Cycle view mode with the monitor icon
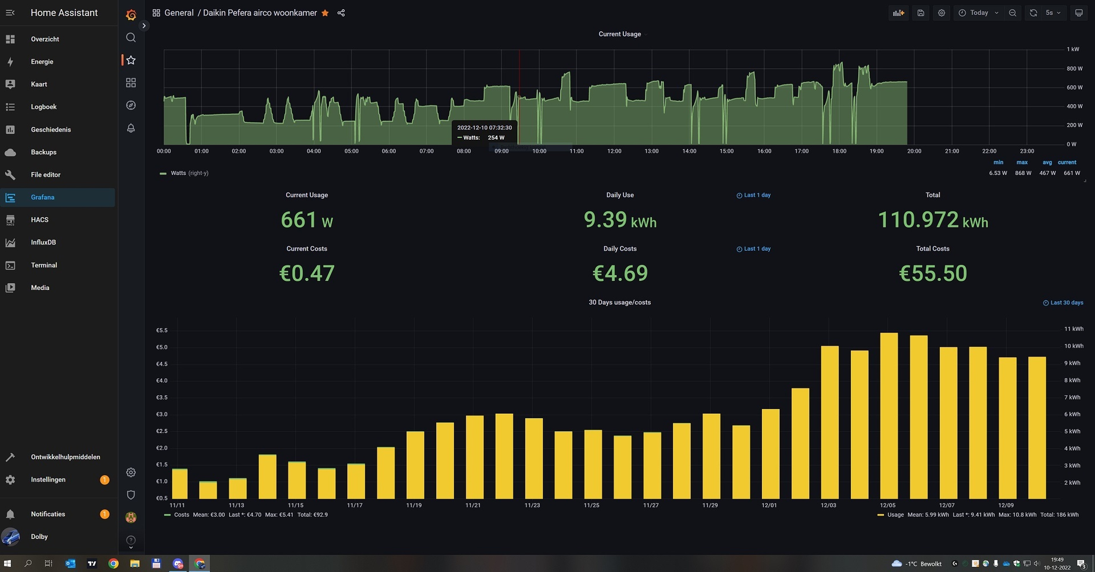This screenshot has width=1095, height=572. point(1079,13)
